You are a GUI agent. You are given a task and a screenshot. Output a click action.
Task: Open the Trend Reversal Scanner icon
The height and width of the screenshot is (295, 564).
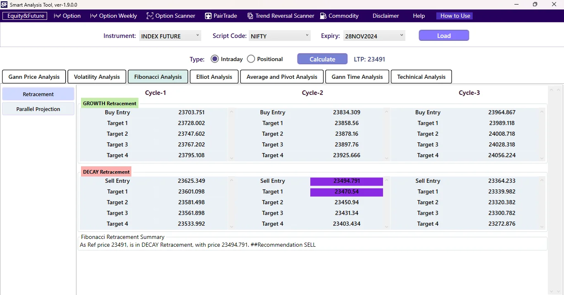(250, 16)
